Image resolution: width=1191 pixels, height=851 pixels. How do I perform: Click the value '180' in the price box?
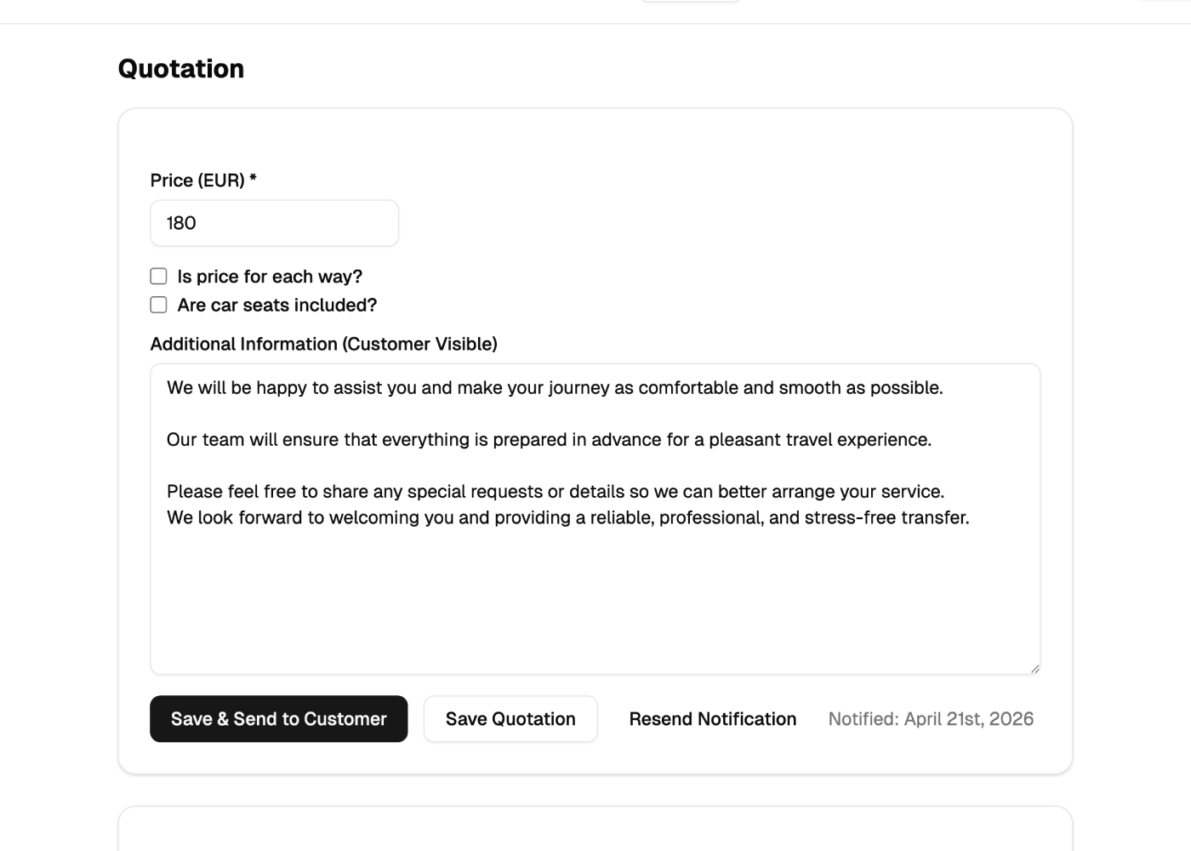click(182, 222)
